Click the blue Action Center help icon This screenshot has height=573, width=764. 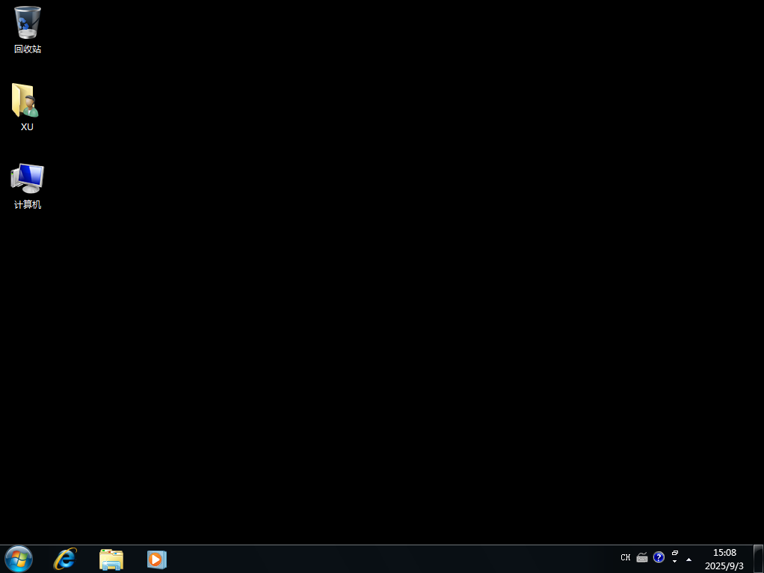(659, 557)
